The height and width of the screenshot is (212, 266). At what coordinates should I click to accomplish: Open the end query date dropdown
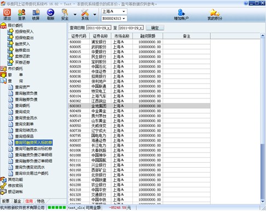tap(141, 28)
